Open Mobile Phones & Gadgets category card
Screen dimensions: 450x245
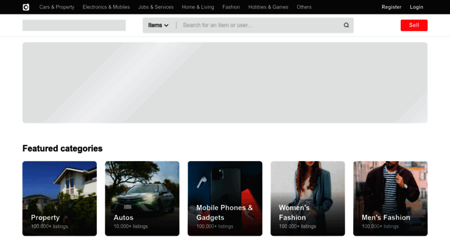pos(225,199)
